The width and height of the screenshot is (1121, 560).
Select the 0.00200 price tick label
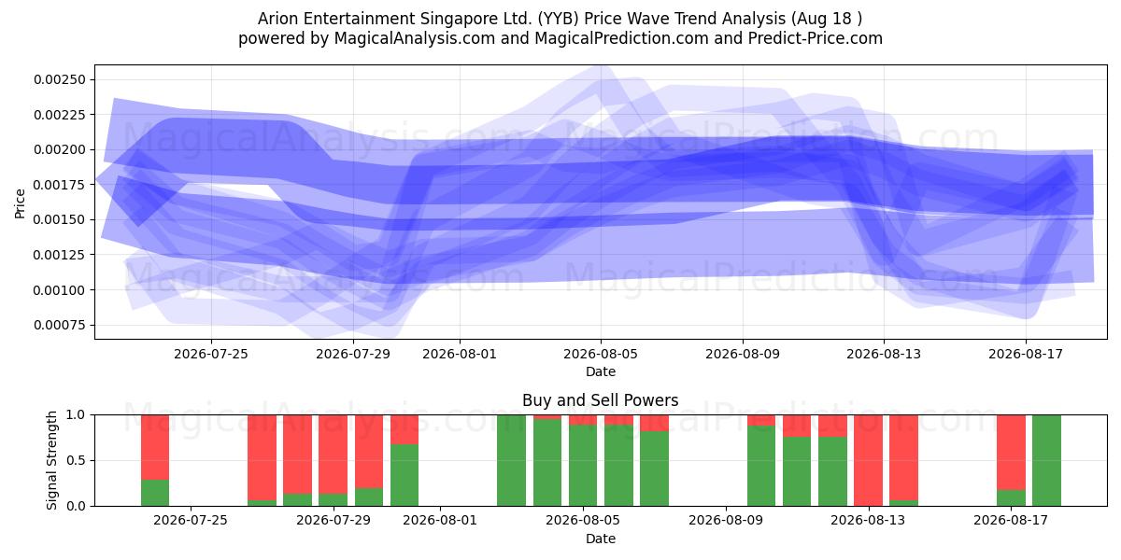[x=60, y=149]
